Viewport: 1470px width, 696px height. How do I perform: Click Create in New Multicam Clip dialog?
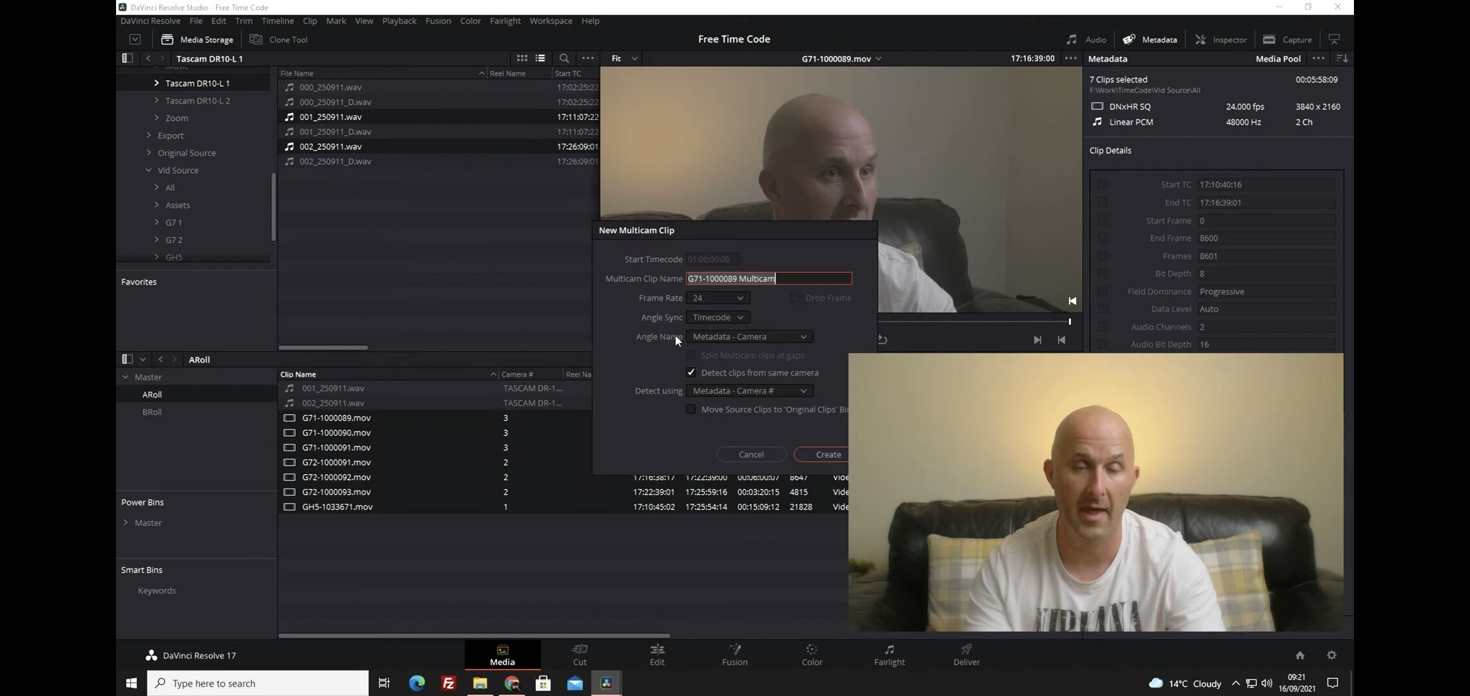tap(822, 454)
